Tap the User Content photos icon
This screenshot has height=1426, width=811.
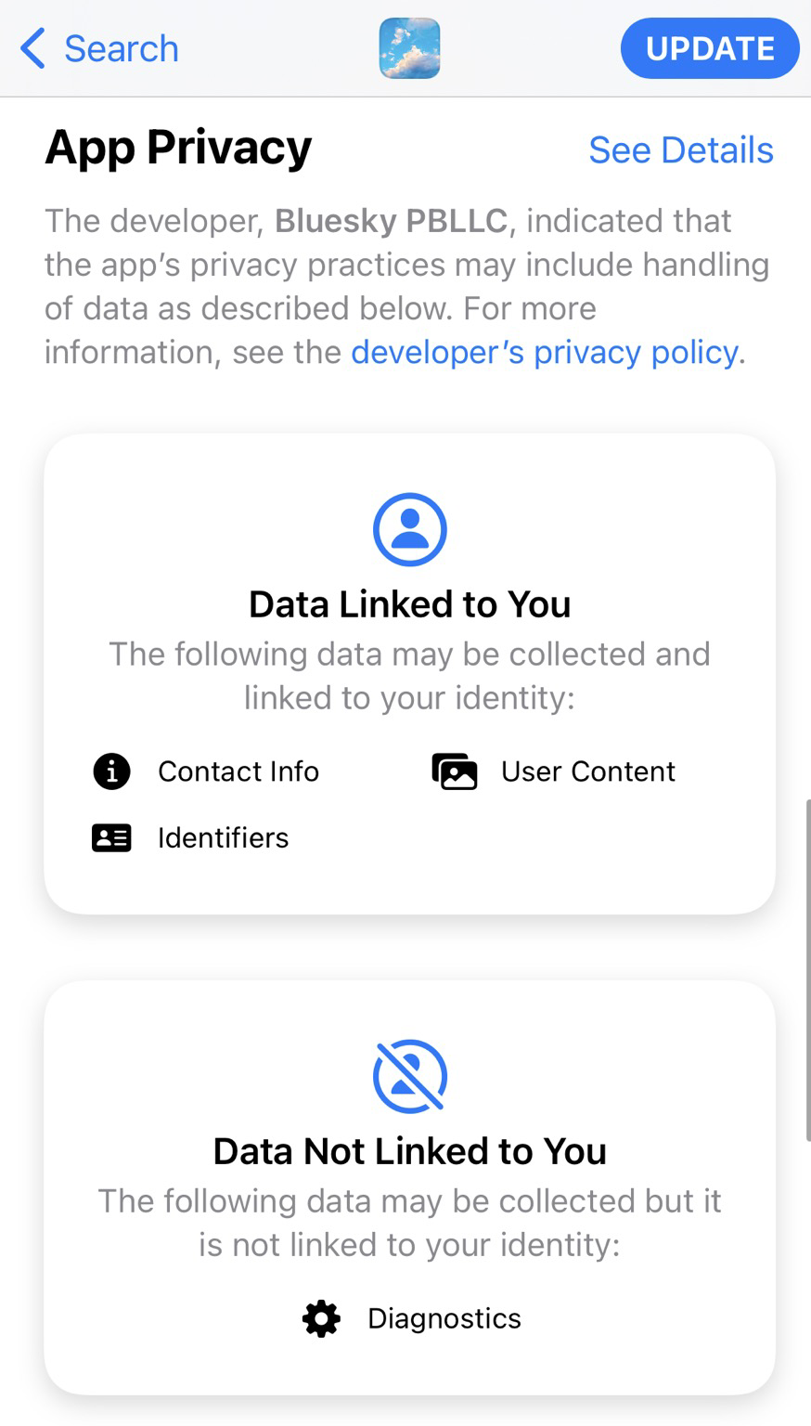(455, 771)
